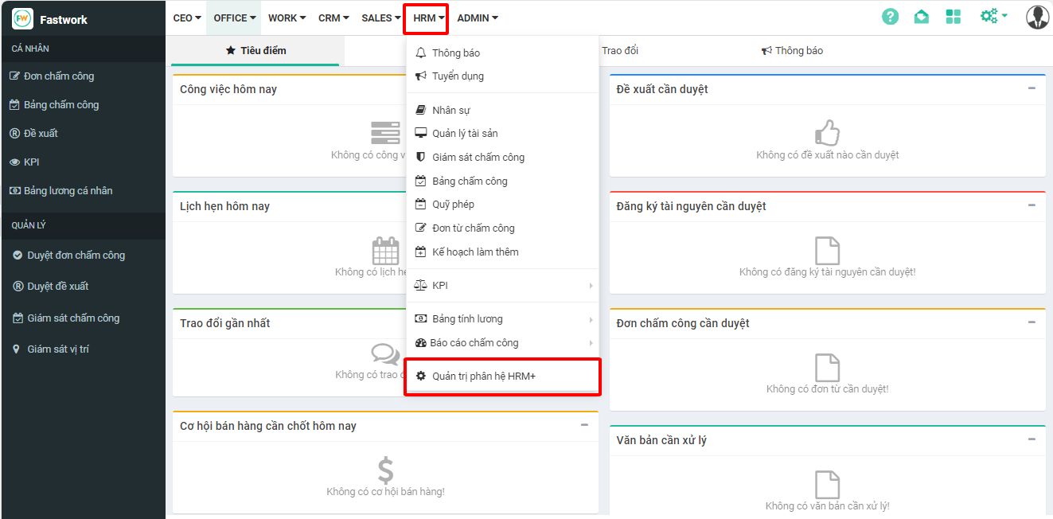
Task: Open the CRM dropdown menu
Action: coord(333,18)
